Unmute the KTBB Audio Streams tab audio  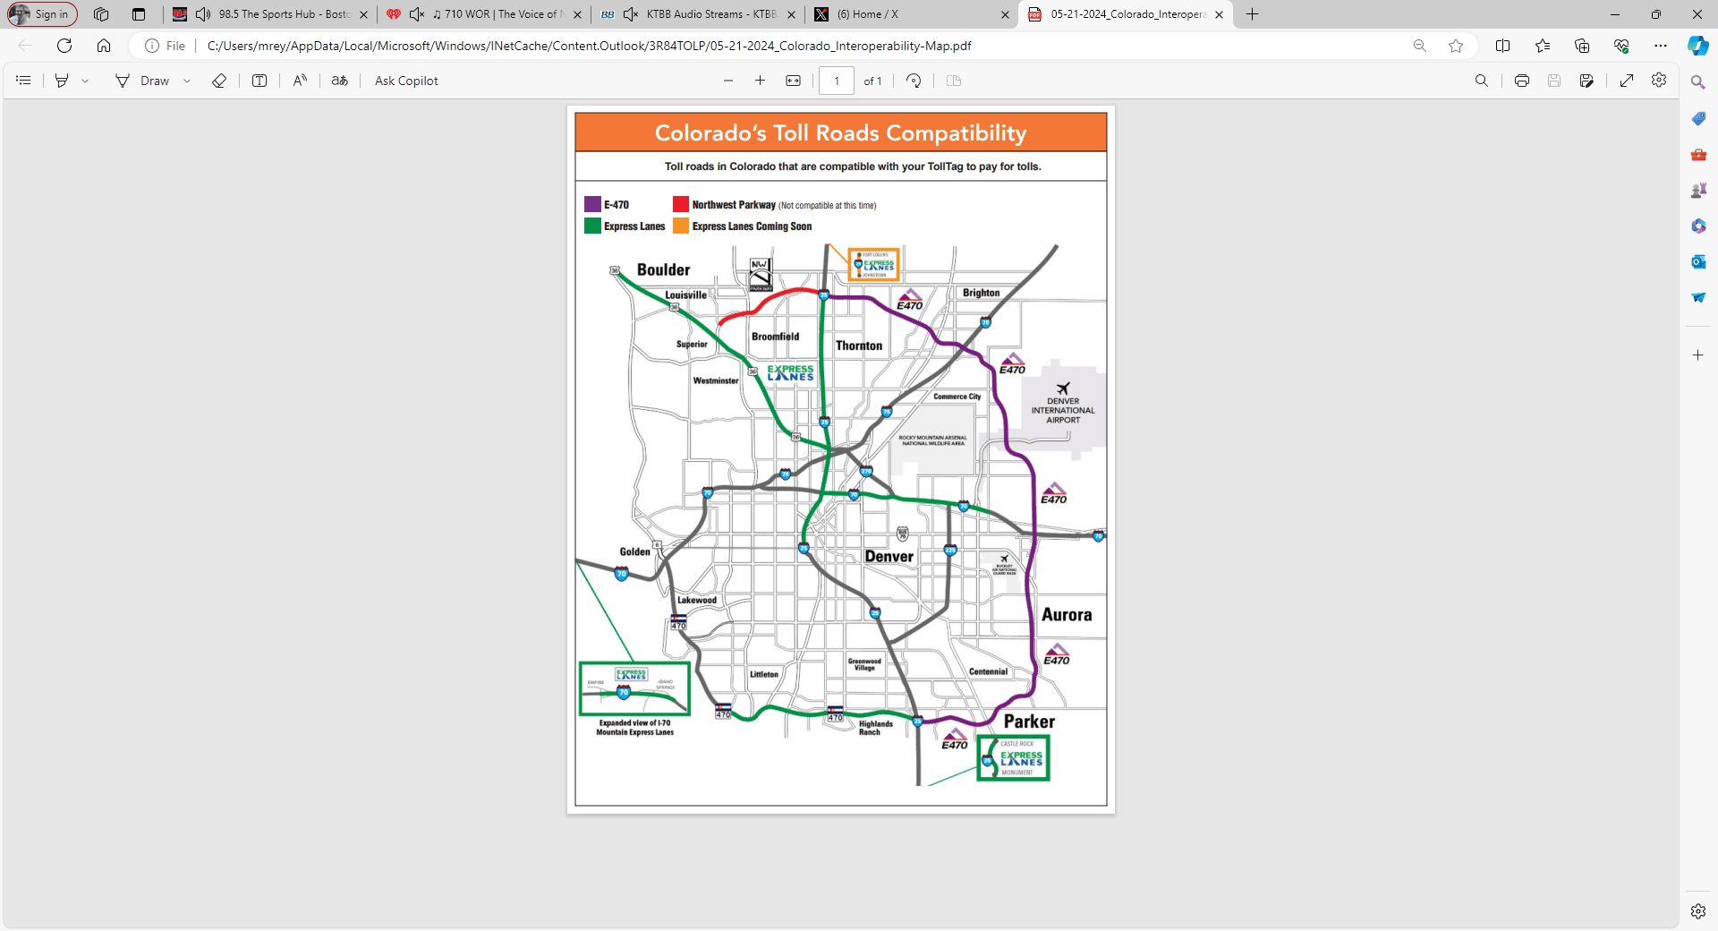click(x=631, y=14)
